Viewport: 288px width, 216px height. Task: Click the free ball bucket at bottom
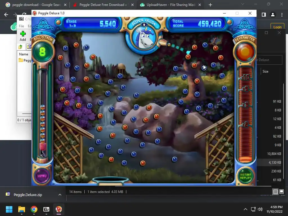pos(110,181)
